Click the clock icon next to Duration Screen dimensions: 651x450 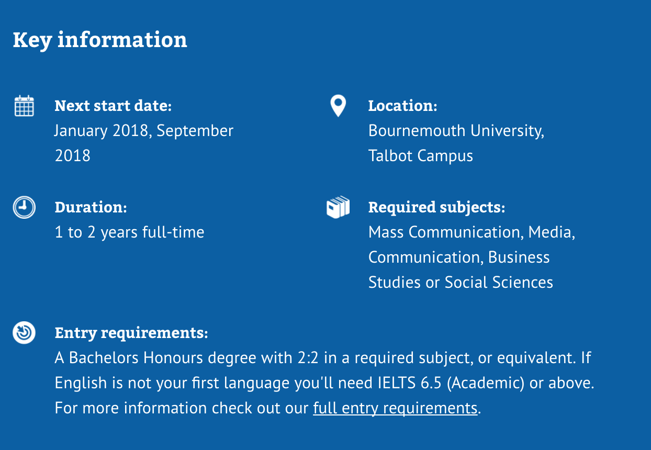pos(24,207)
